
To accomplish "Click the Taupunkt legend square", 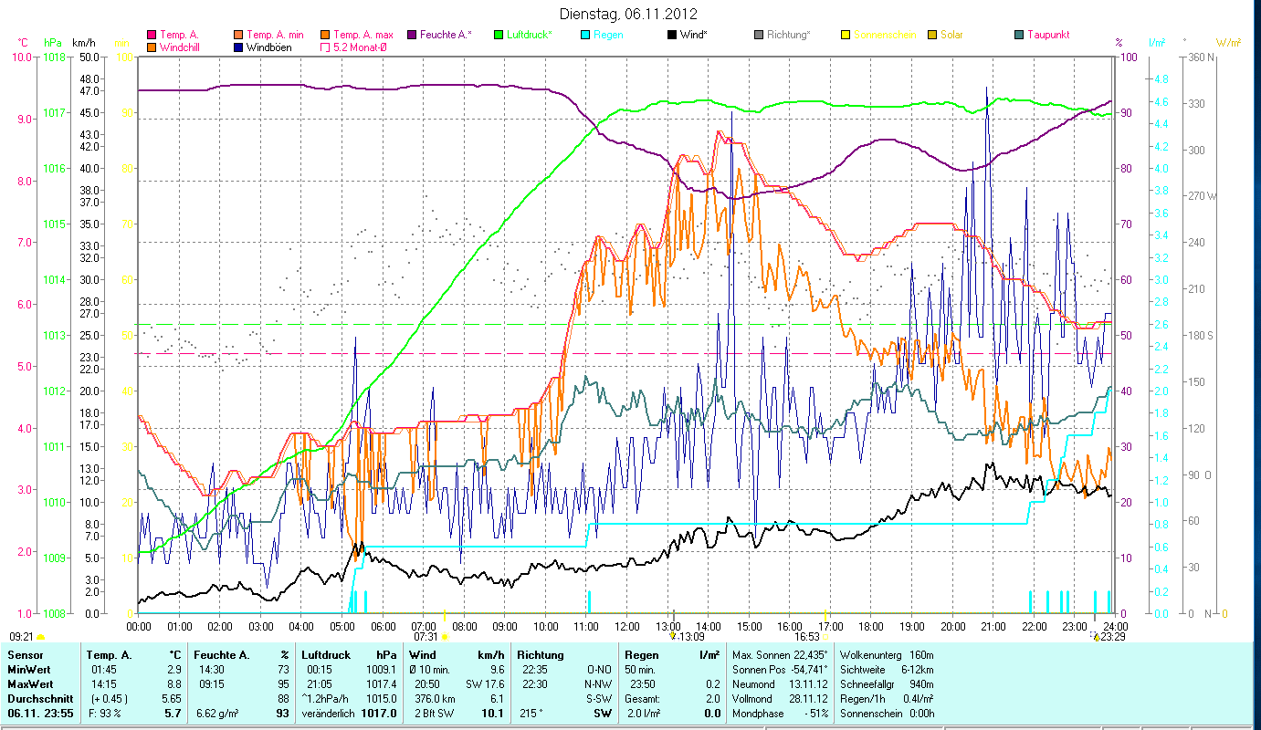I will [1019, 35].
